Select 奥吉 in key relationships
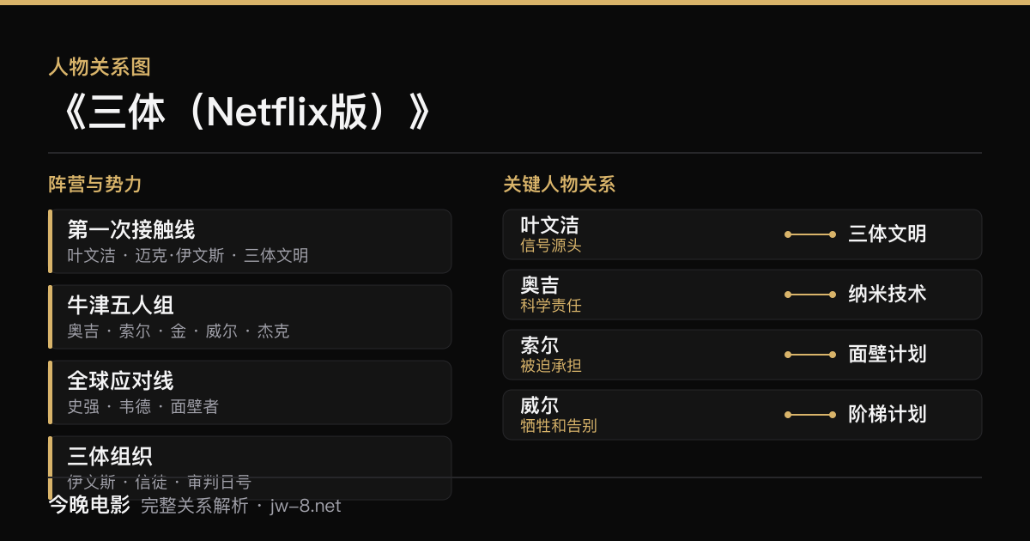This screenshot has width=1030, height=541. click(x=539, y=285)
